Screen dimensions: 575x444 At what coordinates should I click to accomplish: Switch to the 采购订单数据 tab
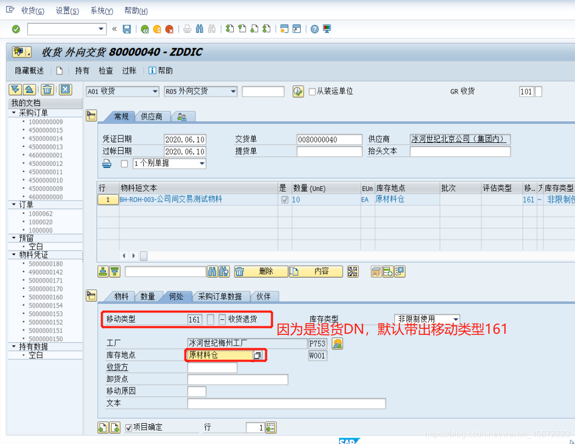point(220,296)
